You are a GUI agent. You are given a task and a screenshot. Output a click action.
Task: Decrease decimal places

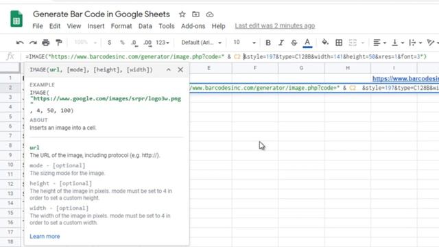[x=134, y=43]
